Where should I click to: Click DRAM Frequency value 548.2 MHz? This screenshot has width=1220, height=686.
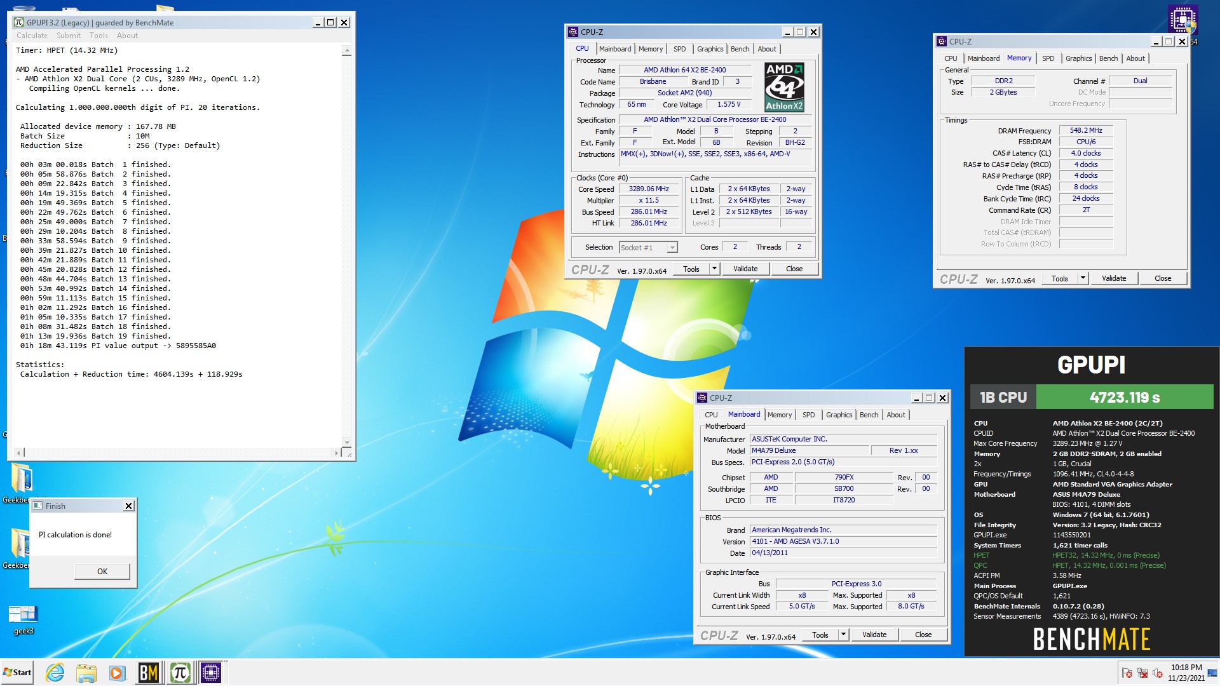[x=1086, y=130]
